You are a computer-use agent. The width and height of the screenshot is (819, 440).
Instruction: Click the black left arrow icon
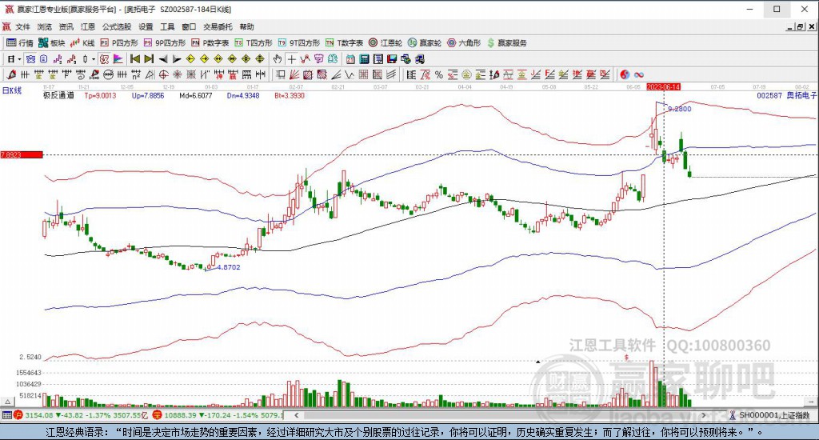pyautogui.click(x=163, y=59)
